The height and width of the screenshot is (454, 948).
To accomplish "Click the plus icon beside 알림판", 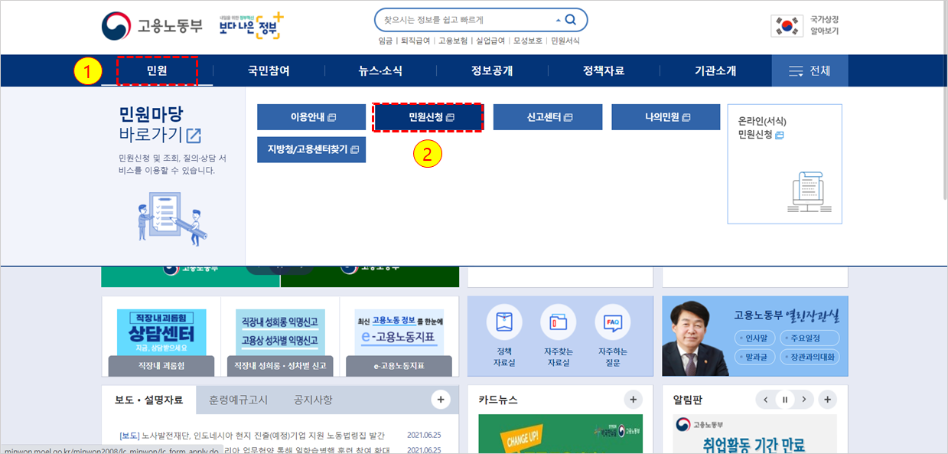I will (x=827, y=399).
